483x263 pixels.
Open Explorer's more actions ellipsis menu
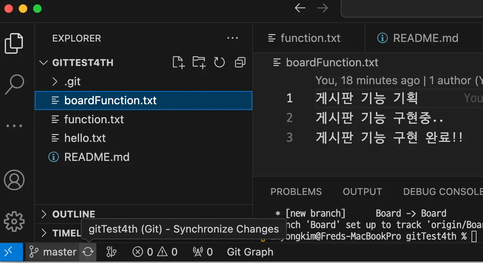coord(233,38)
